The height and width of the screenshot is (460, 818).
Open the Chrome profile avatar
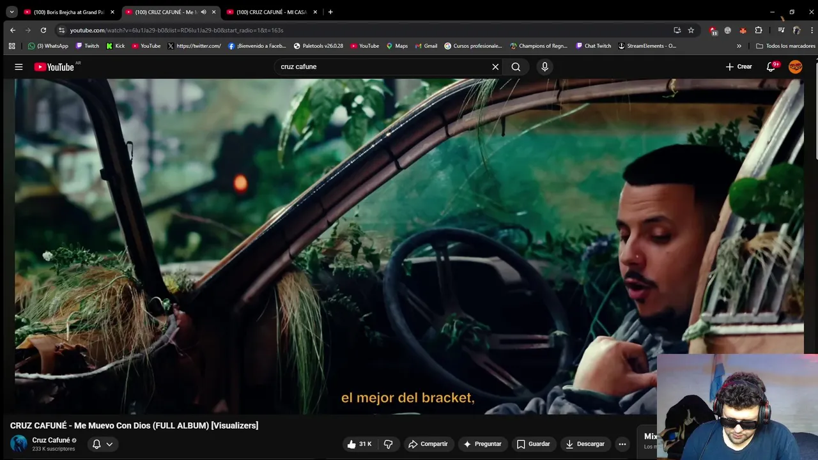(796, 30)
